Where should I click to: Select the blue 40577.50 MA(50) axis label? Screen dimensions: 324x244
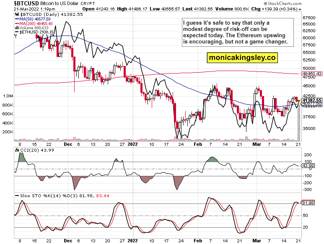pos(312,104)
